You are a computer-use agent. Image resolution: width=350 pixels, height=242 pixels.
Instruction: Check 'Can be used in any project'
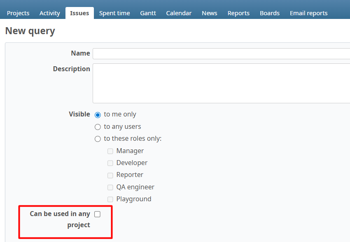(x=97, y=214)
